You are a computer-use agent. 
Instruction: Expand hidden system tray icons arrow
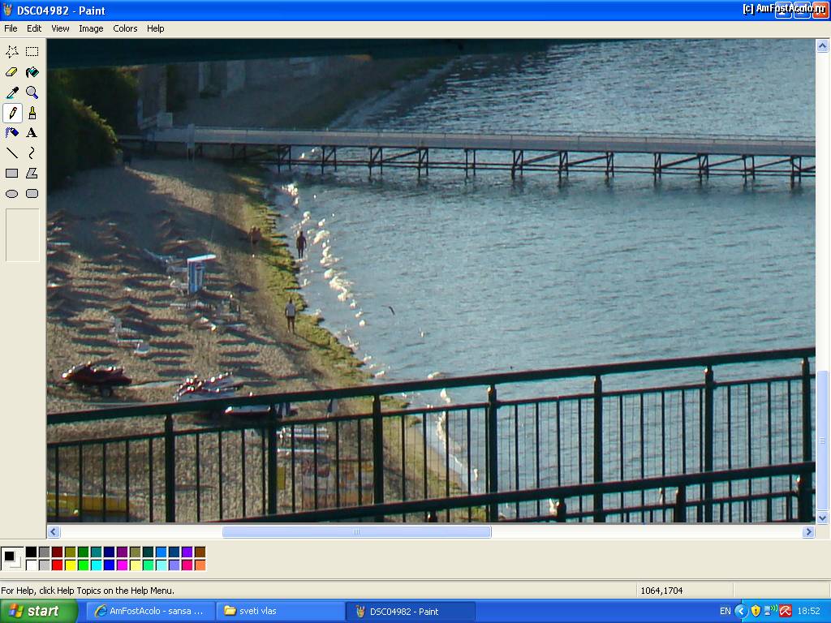coord(741,611)
